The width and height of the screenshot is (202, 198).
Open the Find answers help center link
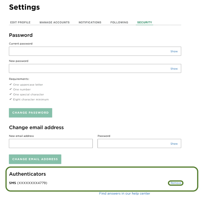pyautogui.click(x=125, y=194)
